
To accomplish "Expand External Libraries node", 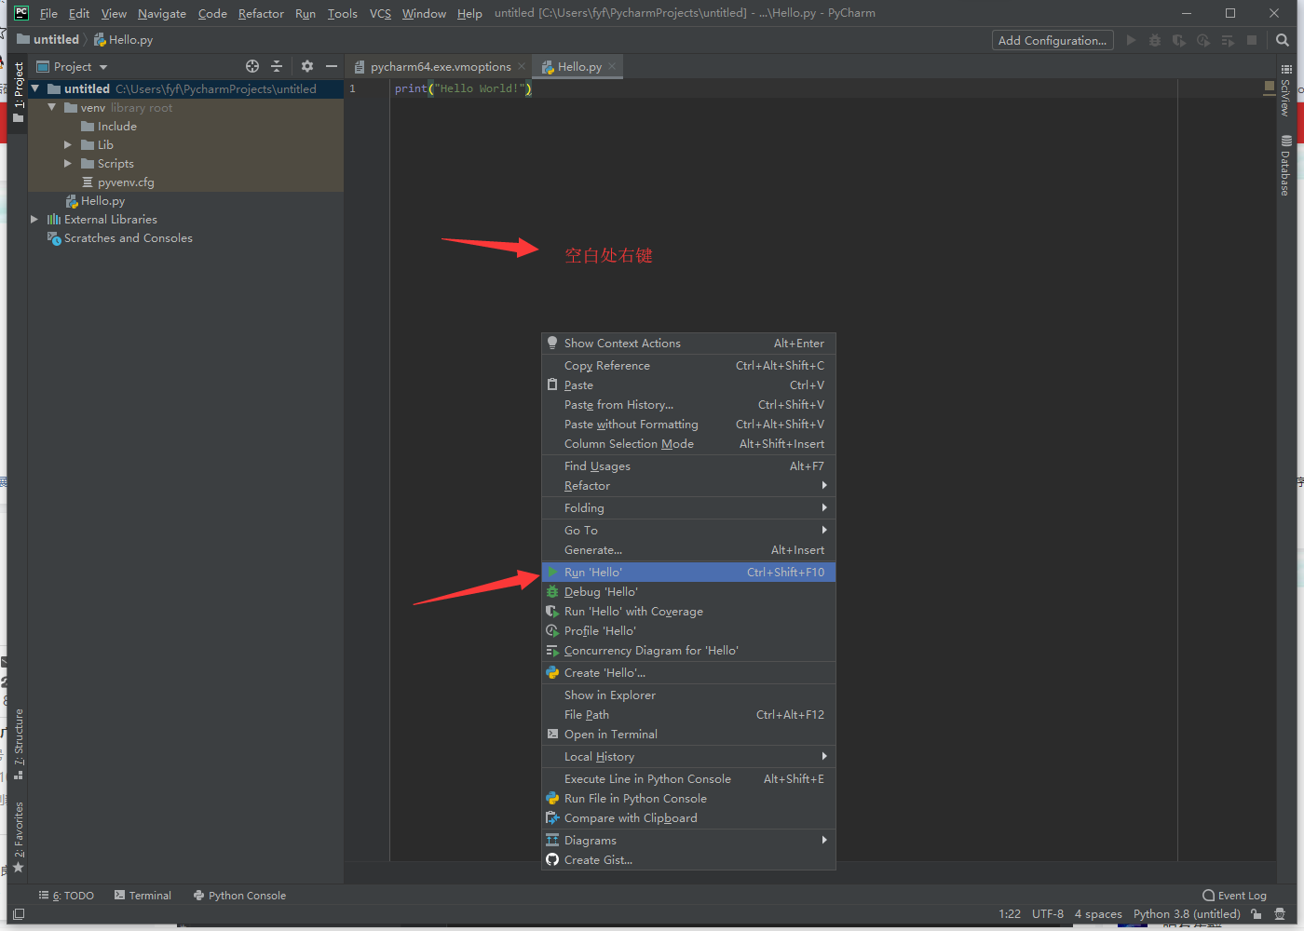I will click(x=34, y=219).
